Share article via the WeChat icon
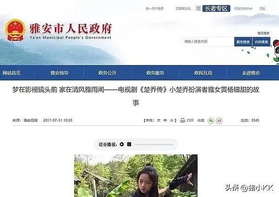This screenshot has height=197, width=279. point(211,121)
